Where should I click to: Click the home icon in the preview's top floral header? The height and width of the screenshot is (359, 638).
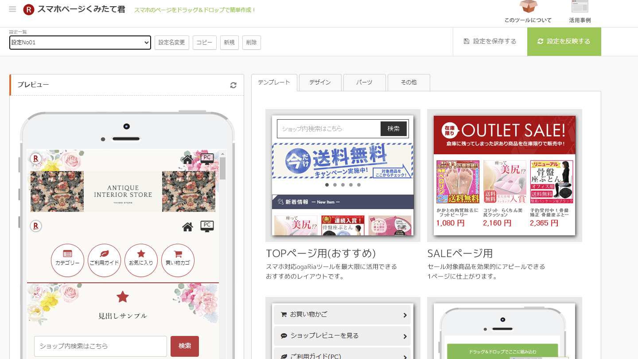[188, 159]
